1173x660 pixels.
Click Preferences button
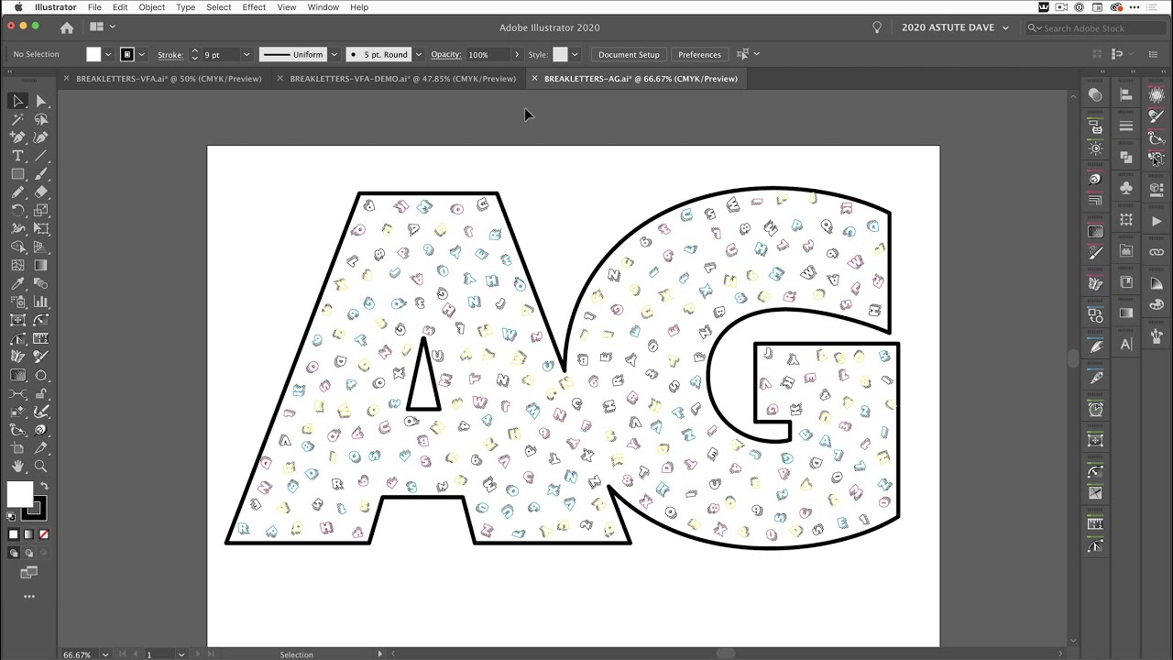click(699, 54)
